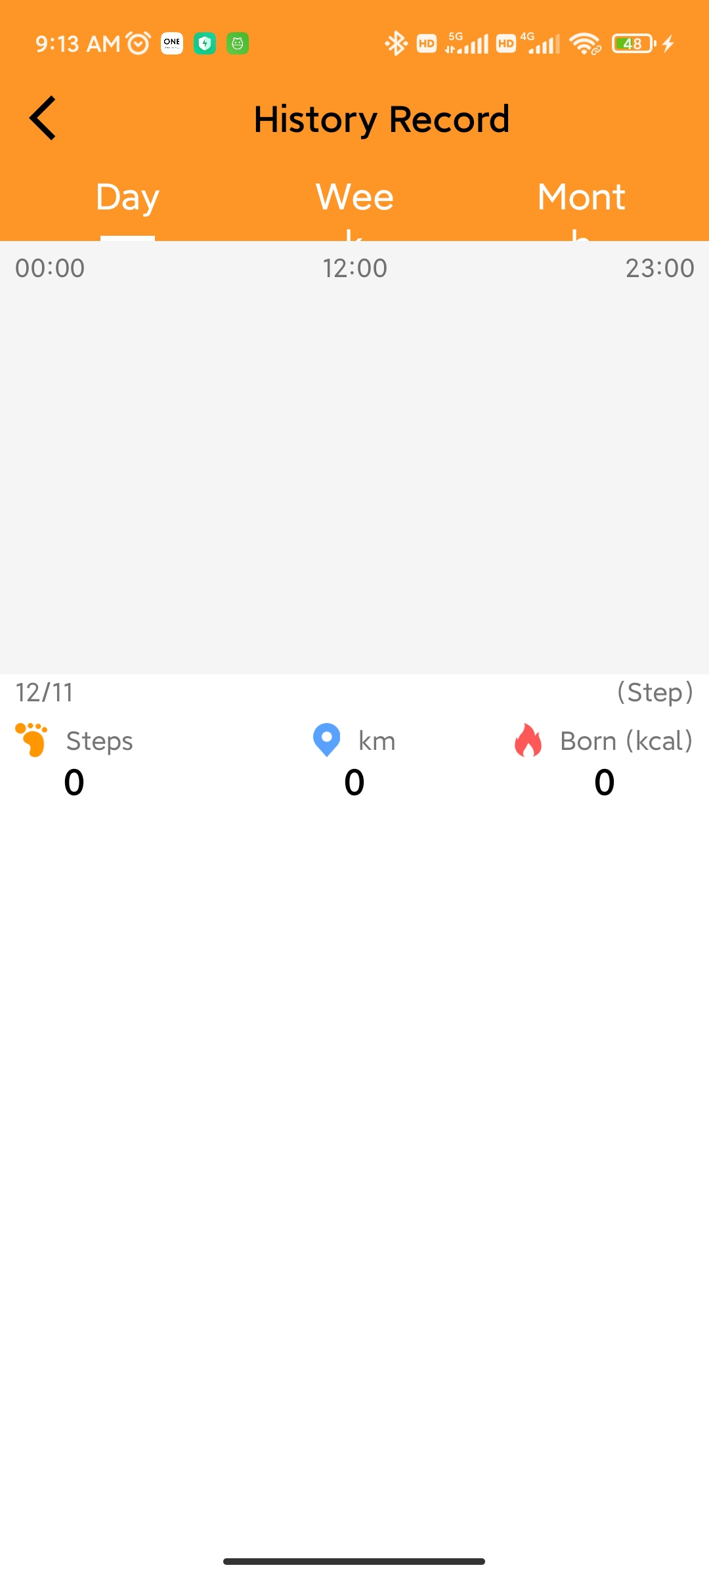Tap the 00:00 chart time marker
The width and height of the screenshot is (709, 1576).
click(x=50, y=268)
